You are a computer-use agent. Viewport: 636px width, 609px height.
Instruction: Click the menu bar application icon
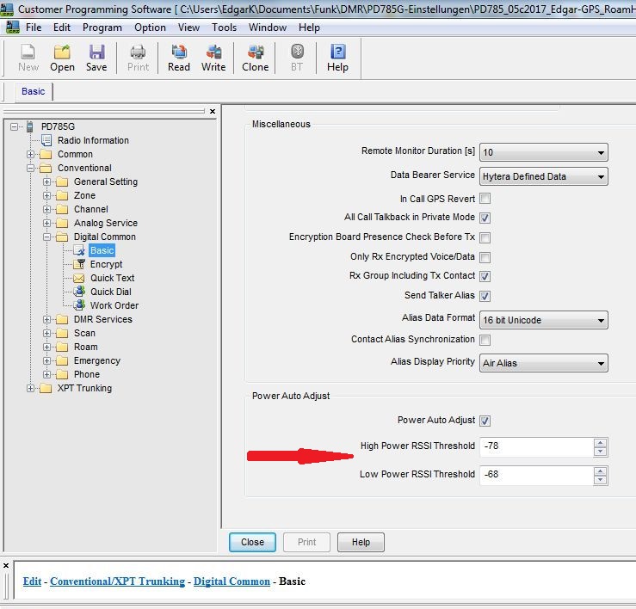13,28
